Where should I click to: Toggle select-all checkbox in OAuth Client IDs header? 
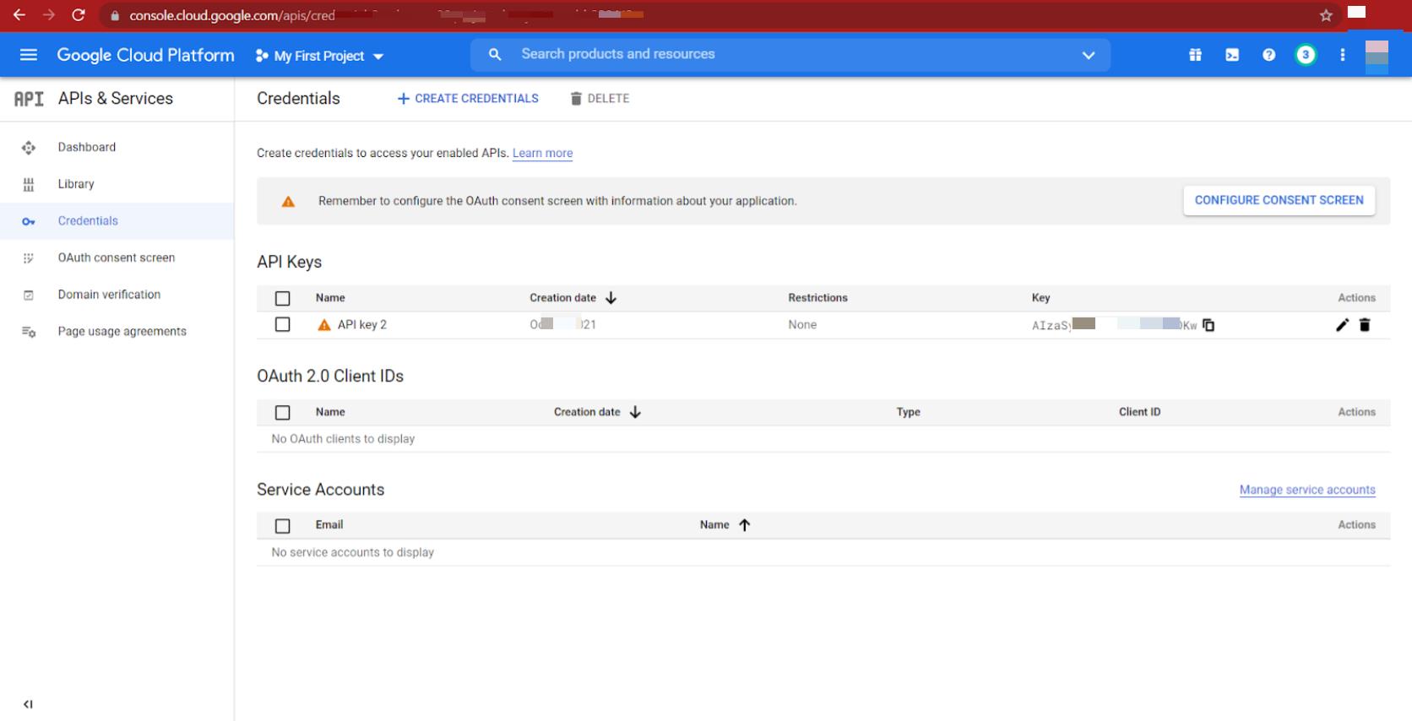[283, 412]
